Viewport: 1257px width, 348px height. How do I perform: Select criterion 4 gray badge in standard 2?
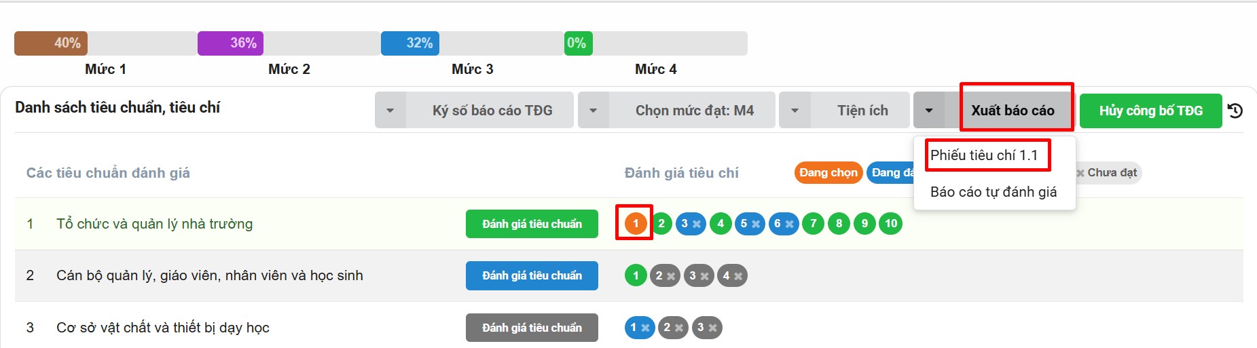[732, 275]
